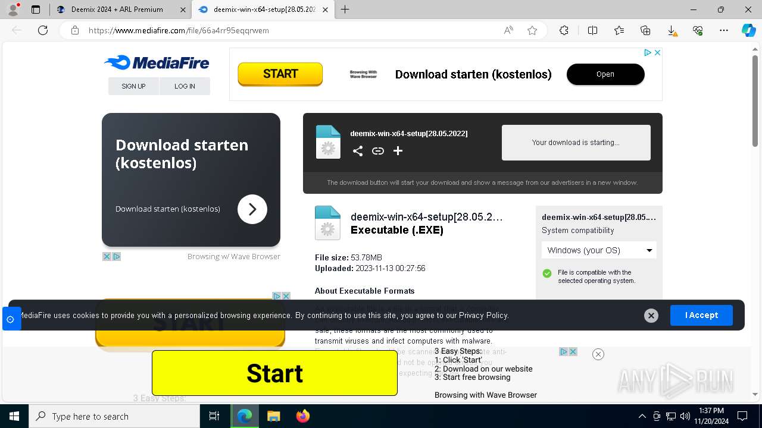Click SIGN UP button
The height and width of the screenshot is (428, 762).
click(x=133, y=86)
